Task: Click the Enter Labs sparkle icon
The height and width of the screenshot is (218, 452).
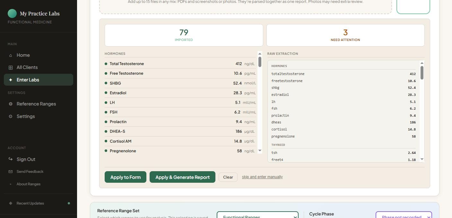Action: pos(11,80)
